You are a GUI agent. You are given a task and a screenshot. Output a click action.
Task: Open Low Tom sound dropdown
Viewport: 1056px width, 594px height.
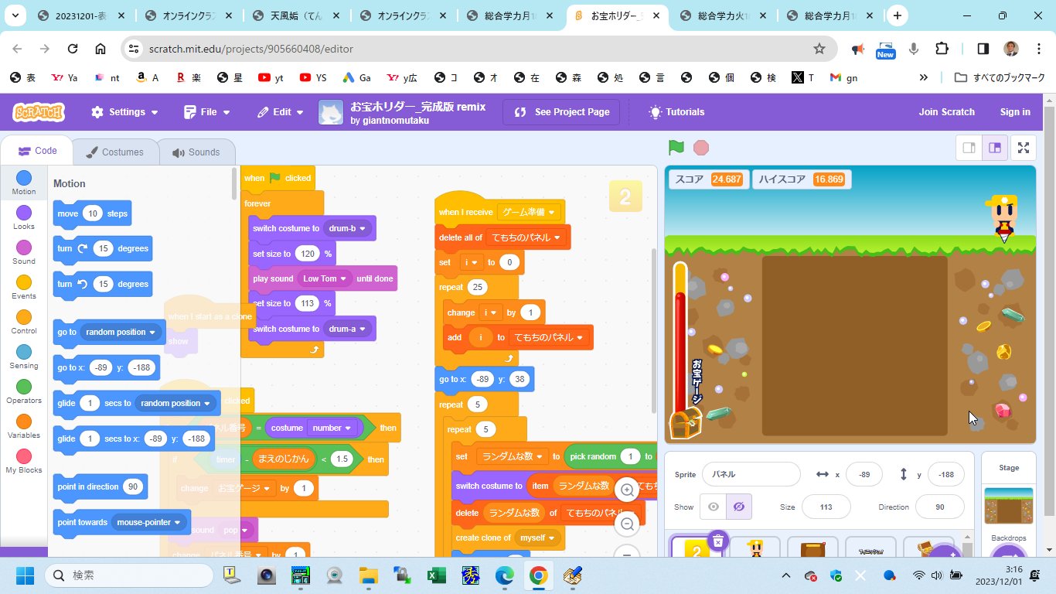tap(325, 278)
